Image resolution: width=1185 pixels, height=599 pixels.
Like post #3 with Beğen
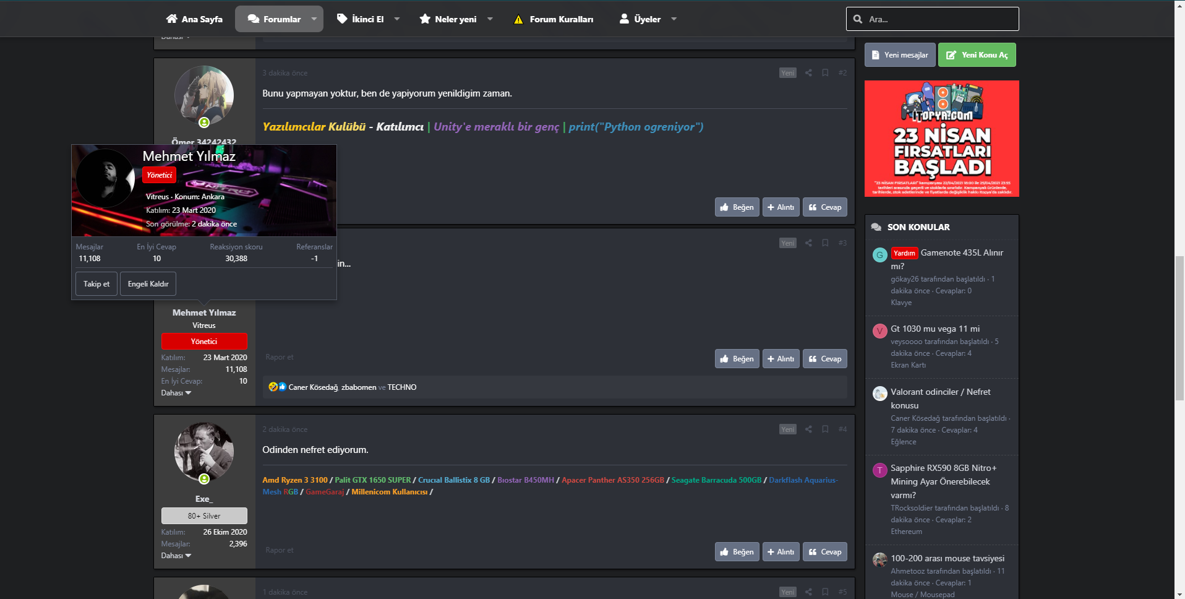pyautogui.click(x=737, y=359)
